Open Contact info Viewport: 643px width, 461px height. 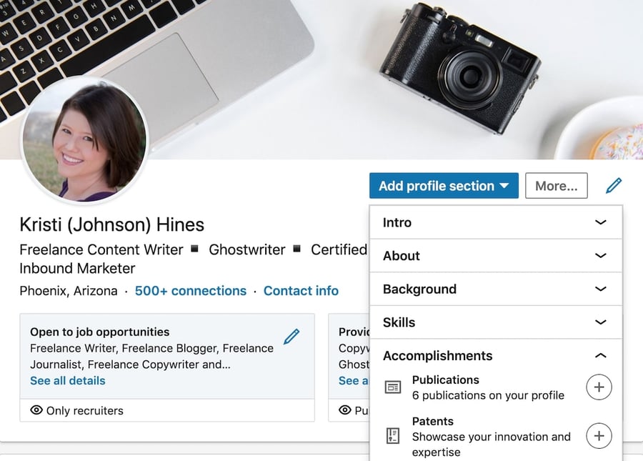pos(301,291)
